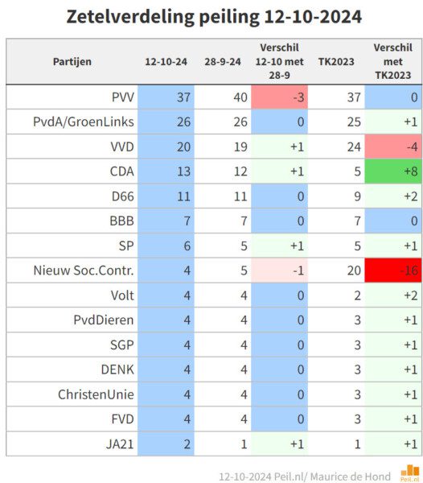Image resolution: width=423 pixels, height=483 pixels.
Task: Click the Volt party label
Action: [x=122, y=295]
